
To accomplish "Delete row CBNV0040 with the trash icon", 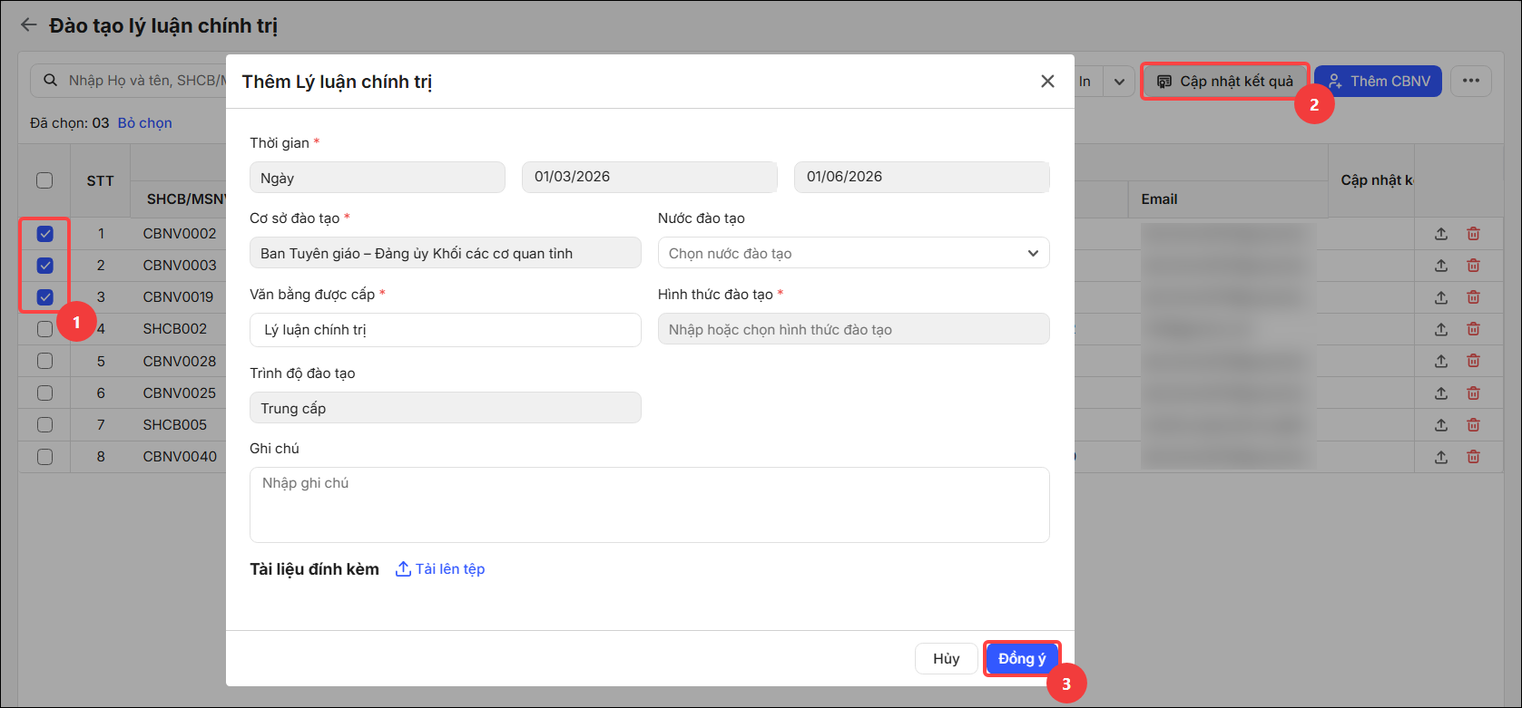I will (x=1474, y=457).
